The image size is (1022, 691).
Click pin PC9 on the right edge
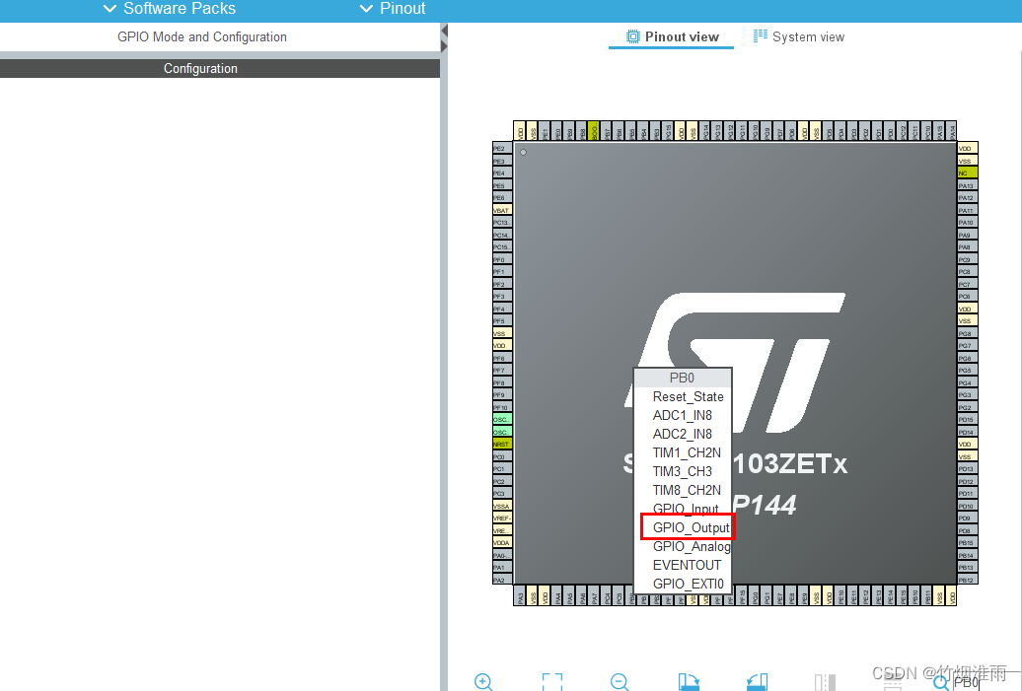[x=967, y=260]
